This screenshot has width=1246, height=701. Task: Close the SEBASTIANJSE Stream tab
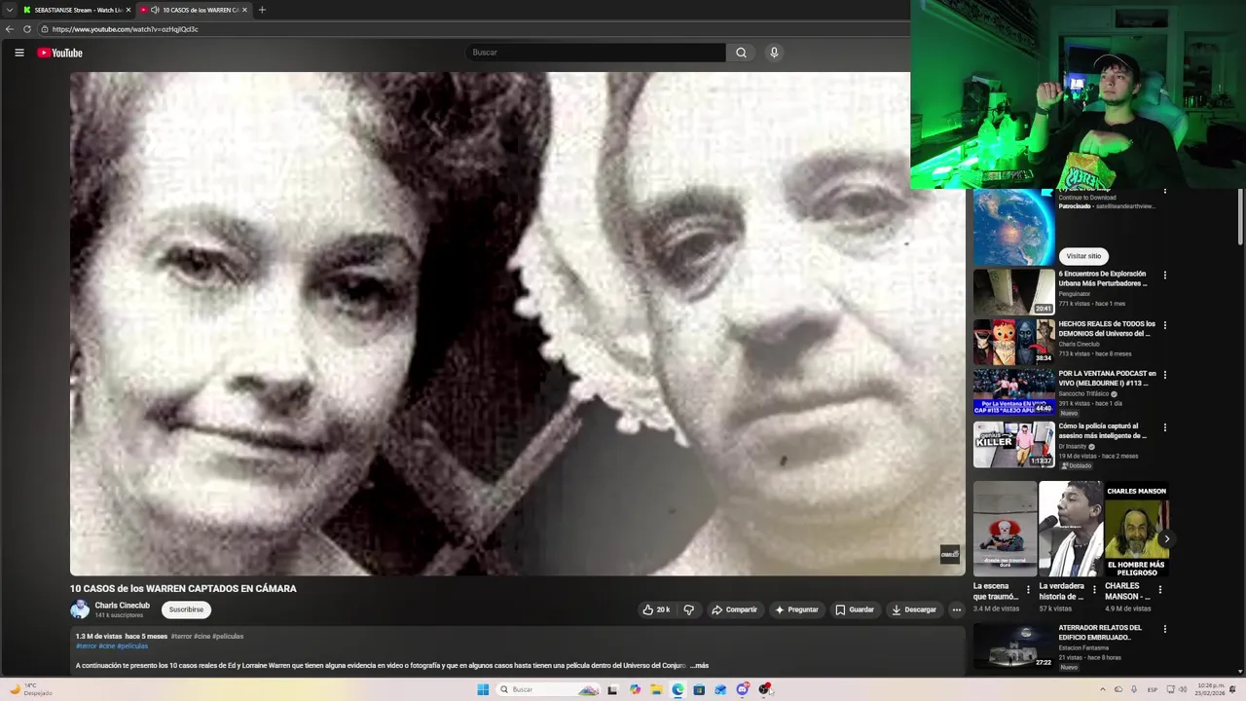pos(129,10)
